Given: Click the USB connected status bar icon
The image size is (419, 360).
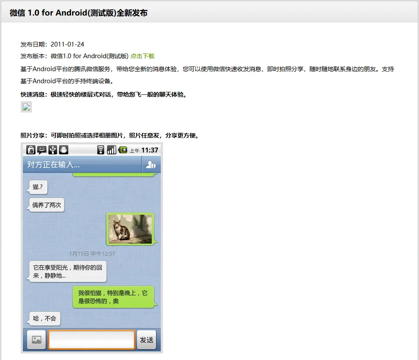Looking at the screenshot, I should 53,150.
